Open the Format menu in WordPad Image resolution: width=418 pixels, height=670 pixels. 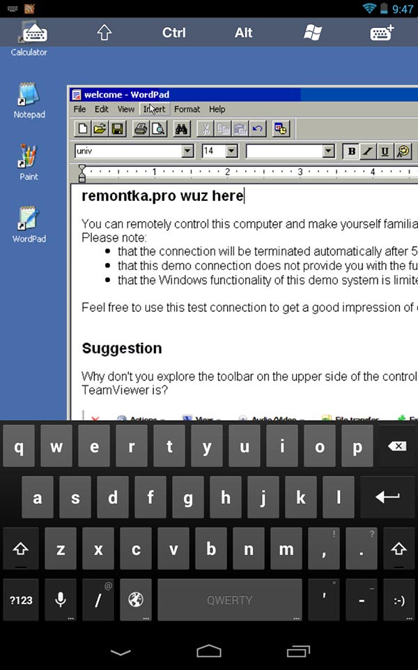[187, 109]
